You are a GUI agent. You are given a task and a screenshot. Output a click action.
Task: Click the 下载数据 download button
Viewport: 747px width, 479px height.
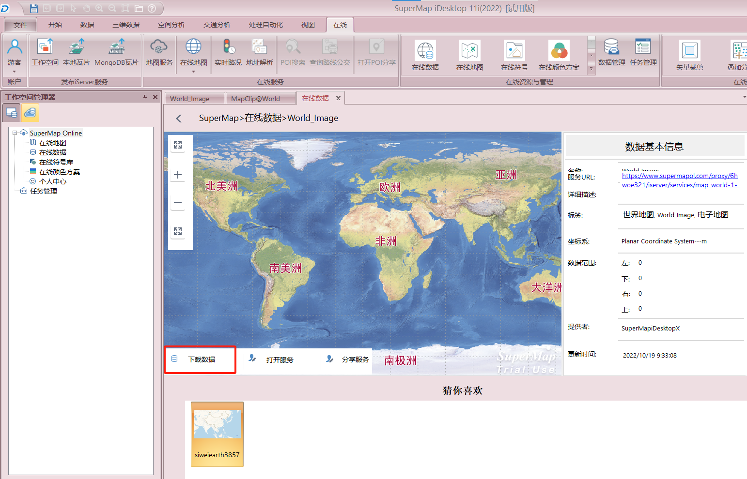point(200,359)
